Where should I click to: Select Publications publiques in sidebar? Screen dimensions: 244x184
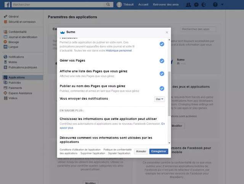click(x=22, y=67)
